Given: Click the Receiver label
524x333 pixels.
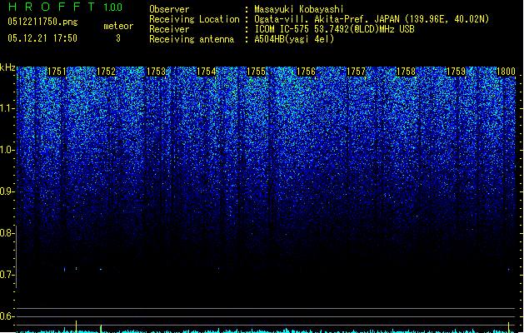Looking at the screenshot, I should 169,29.
